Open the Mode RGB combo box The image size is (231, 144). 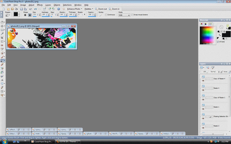(x=124, y=15)
